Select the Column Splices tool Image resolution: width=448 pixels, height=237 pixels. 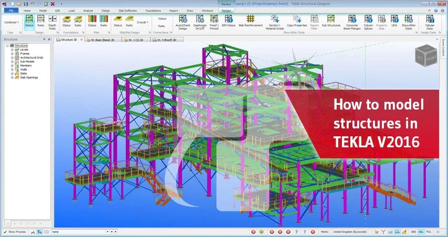coord(368,22)
